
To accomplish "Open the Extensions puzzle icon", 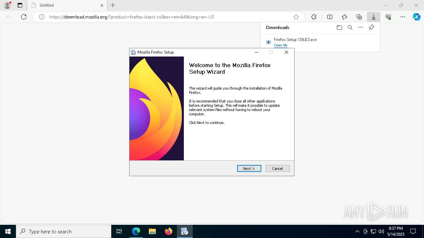I will click(314, 17).
